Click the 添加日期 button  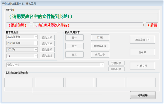coord(47,50)
